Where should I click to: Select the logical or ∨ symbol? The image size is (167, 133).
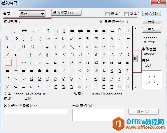[x=64, y=55]
